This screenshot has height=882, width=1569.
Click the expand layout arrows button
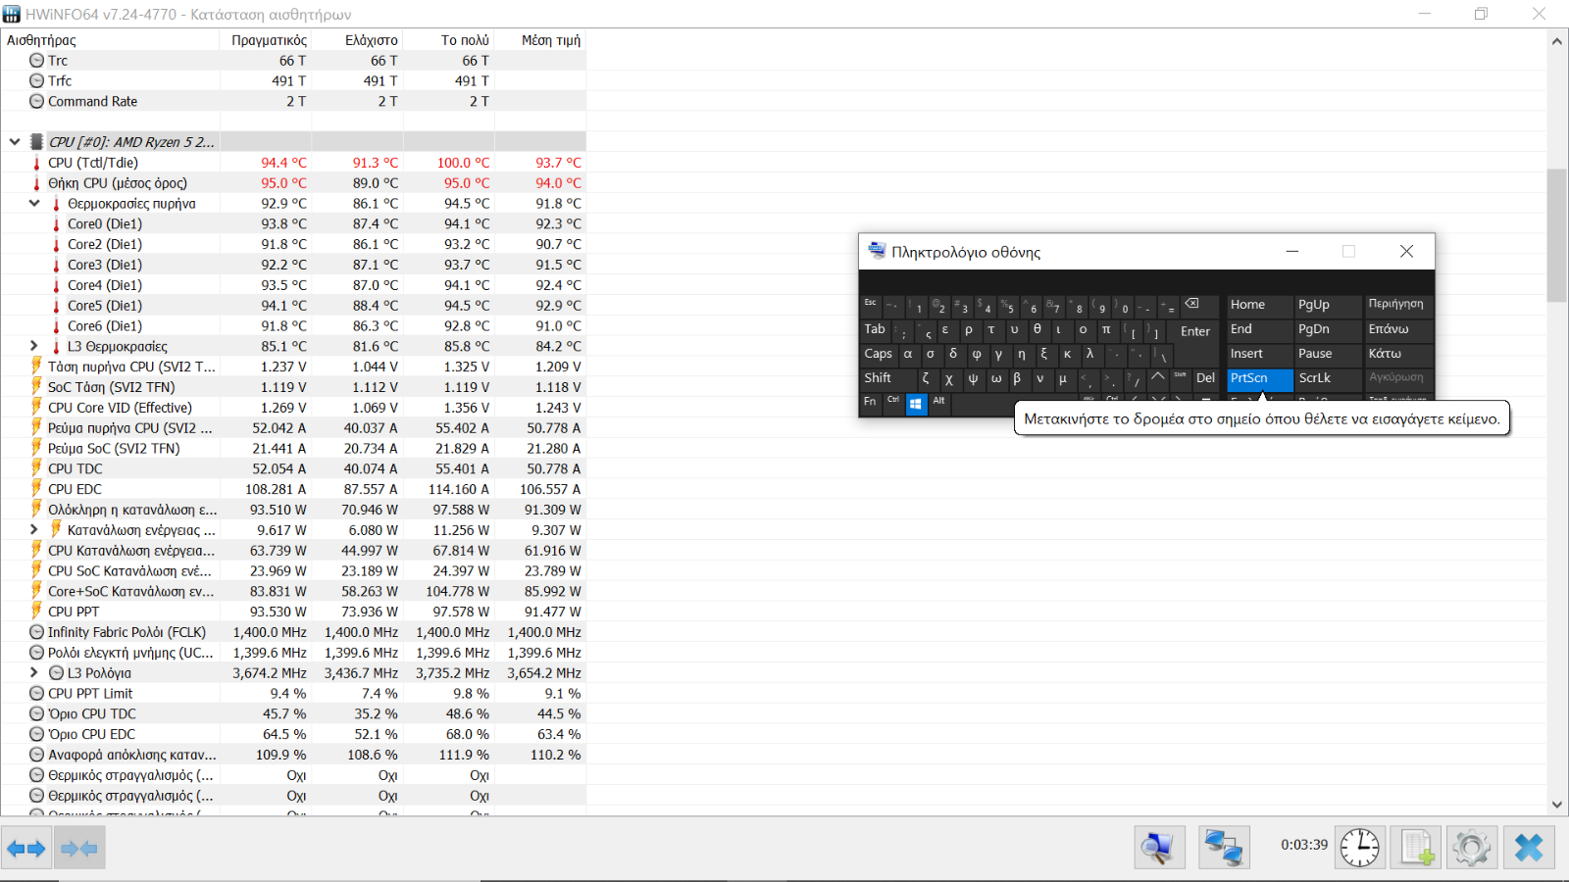[x=26, y=848]
